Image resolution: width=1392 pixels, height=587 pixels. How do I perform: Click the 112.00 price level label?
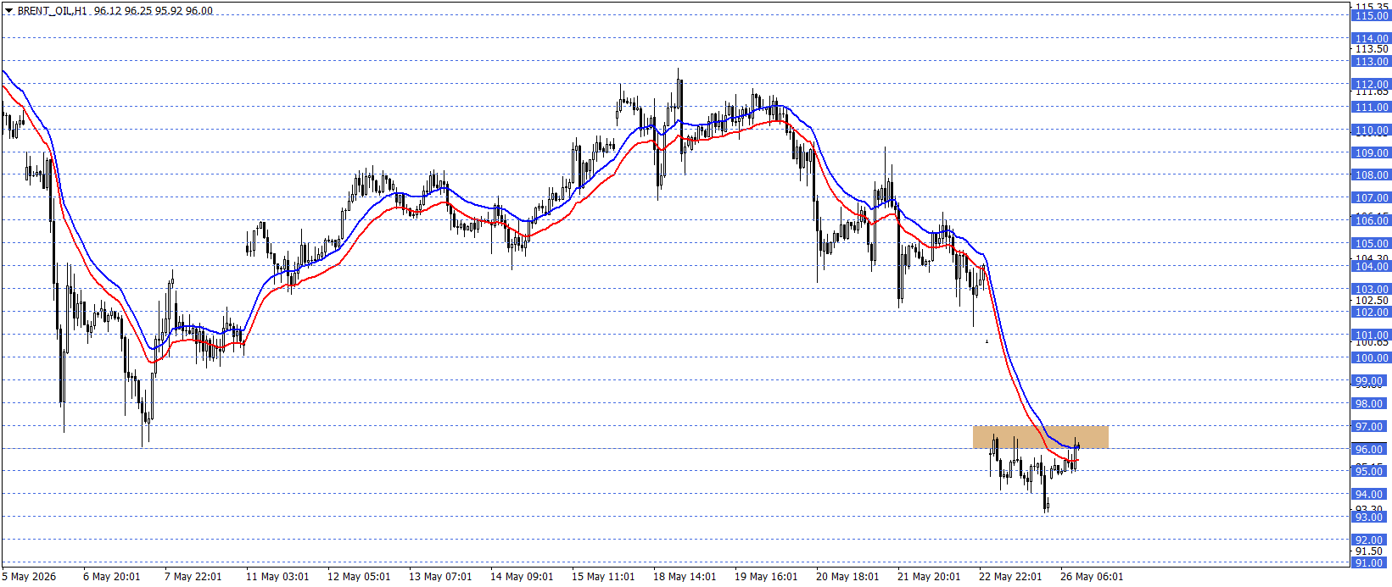(x=1371, y=84)
